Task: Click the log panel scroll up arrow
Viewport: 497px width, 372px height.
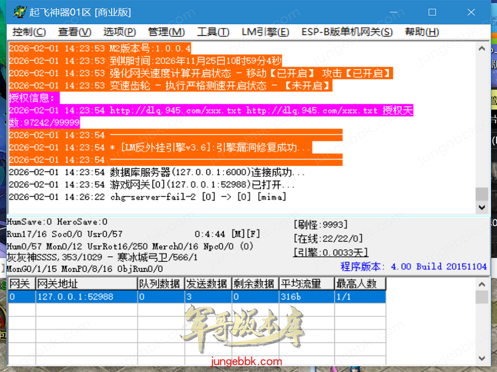Action: (481, 48)
